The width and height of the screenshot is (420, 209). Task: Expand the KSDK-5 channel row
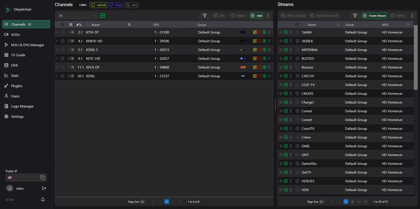tap(57, 50)
